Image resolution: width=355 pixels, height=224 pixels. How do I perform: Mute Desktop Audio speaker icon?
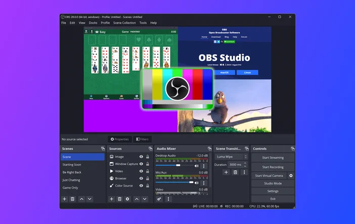pyautogui.click(x=197, y=166)
